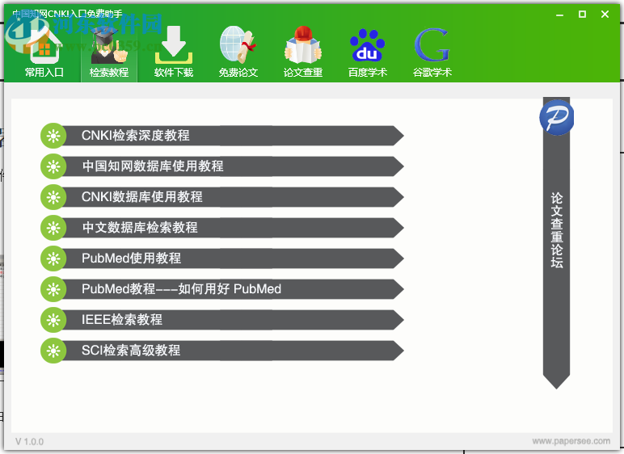
Task: Open the 百度学术 paw icon
Action: coord(367,44)
